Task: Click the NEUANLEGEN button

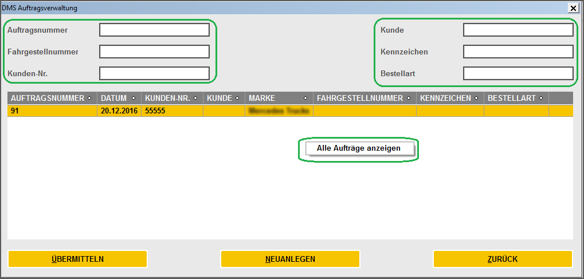Action: [290, 259]
